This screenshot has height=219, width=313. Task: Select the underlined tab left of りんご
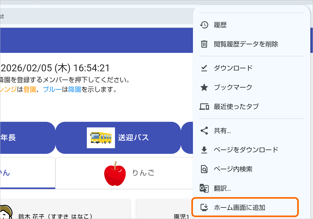tap(27, 173)
